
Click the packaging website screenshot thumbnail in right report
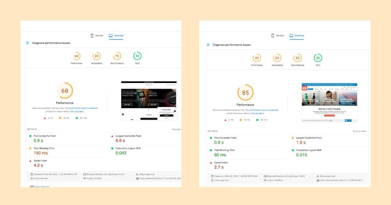(x=329, y=102)
